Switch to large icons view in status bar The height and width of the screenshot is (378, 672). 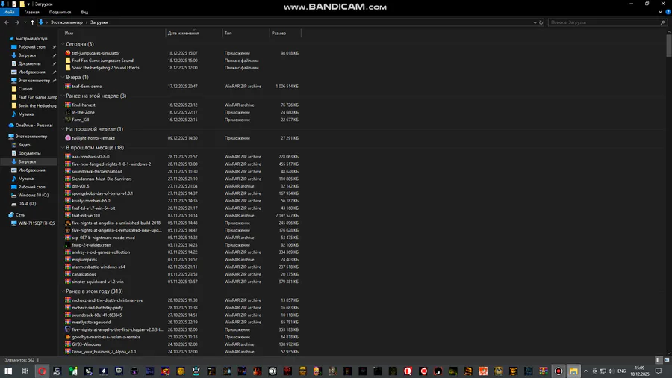click(x=667, y=360)
